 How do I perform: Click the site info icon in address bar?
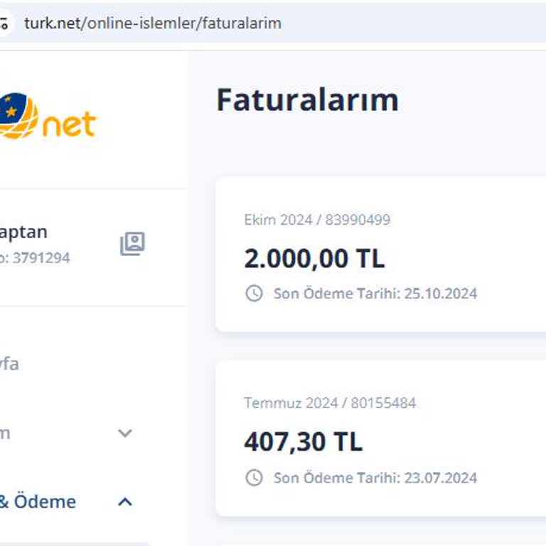(x=4, y=23)
